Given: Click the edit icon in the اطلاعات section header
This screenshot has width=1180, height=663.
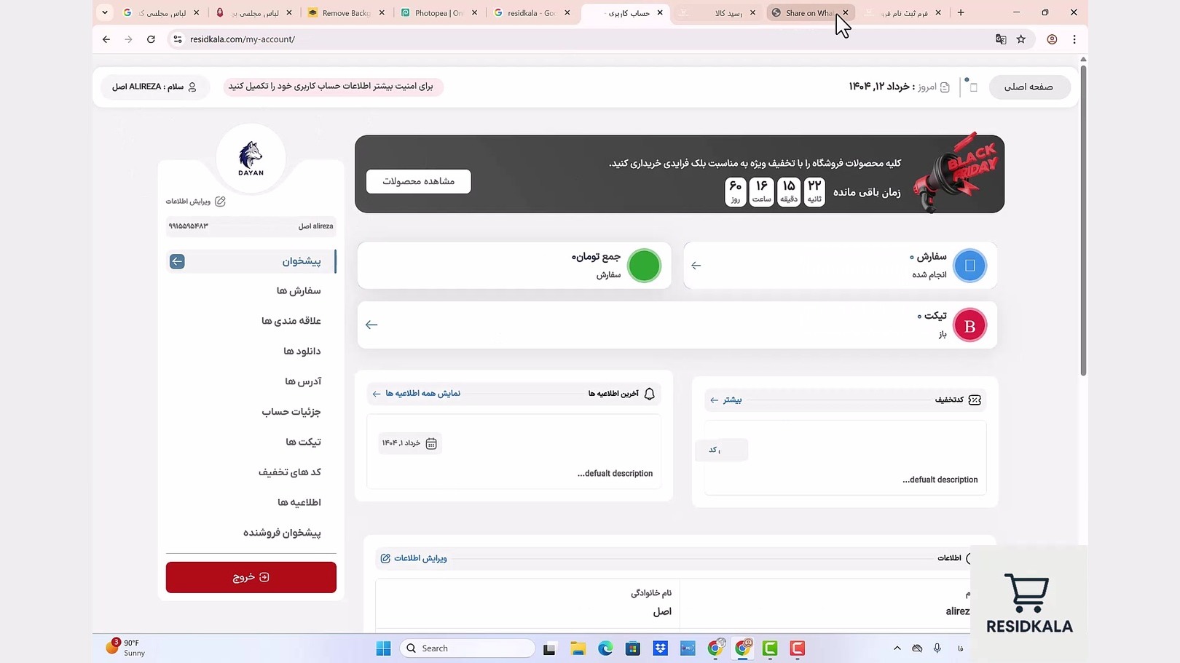Looking at the screenshot, I should coord(385,558).
